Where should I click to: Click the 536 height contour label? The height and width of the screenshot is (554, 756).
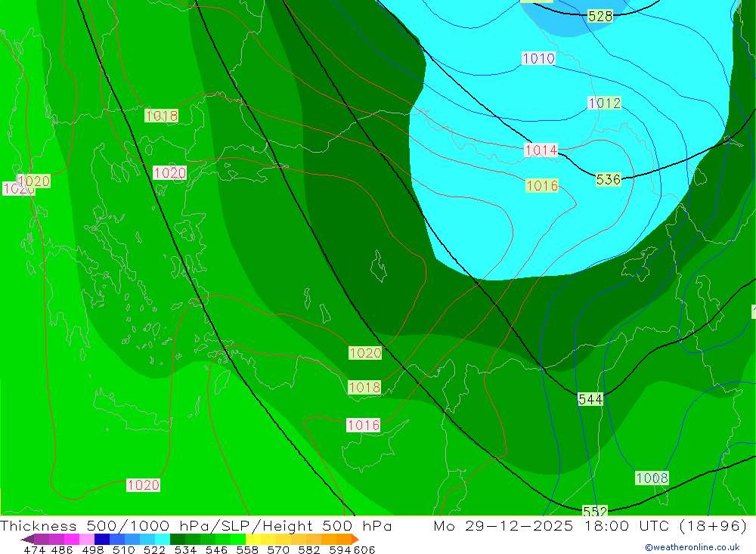click(x=608, y=179)
